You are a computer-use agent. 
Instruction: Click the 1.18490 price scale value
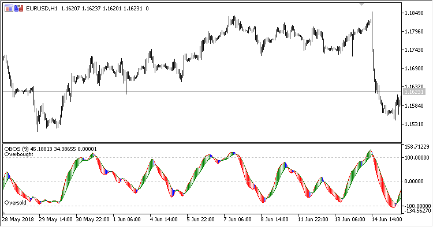click(414, 13)
